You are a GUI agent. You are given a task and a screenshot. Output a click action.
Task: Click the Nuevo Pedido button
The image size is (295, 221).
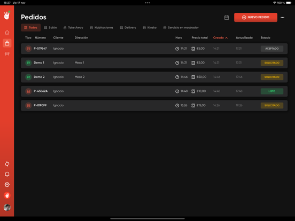pos(255,17)
